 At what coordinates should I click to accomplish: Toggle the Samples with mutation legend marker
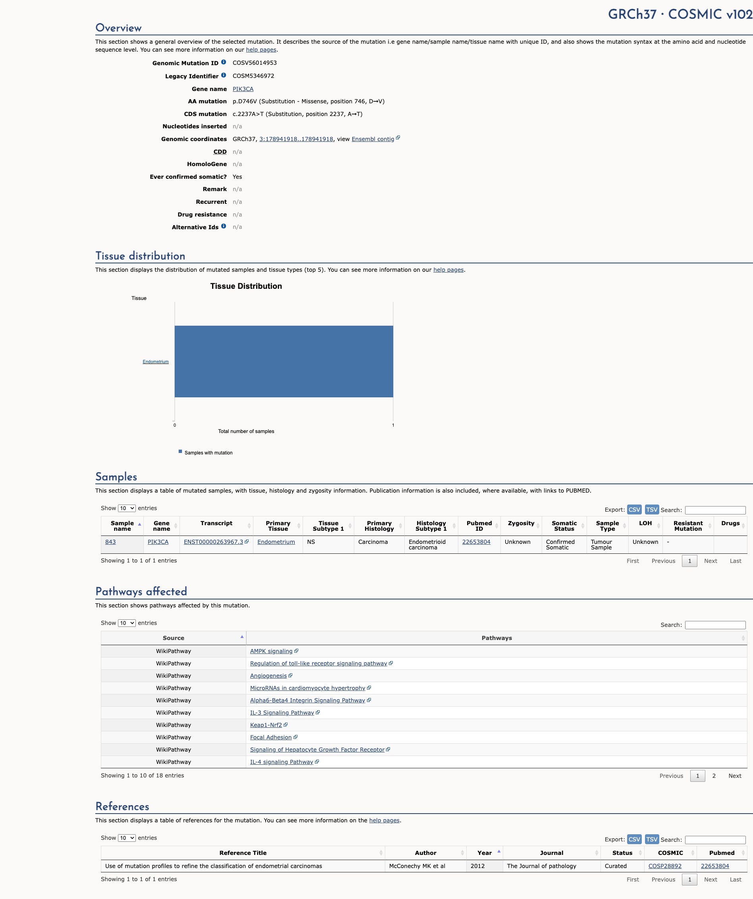(180, 452)
